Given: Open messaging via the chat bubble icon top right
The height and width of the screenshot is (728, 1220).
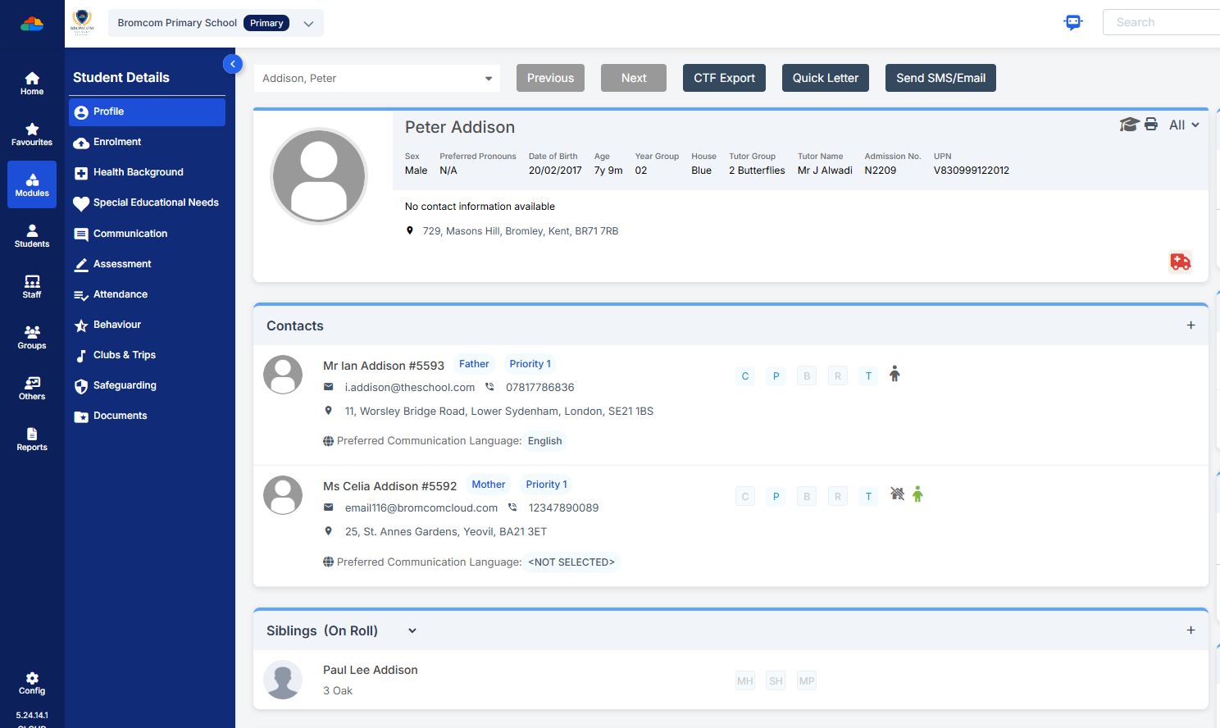Looking at the screenshot, I should coord(1072,22).
